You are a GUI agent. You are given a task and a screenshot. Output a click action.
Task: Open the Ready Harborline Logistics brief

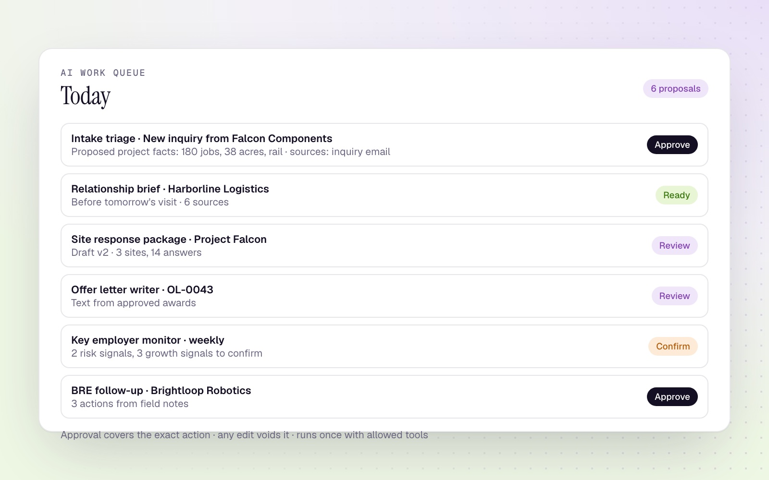click(676, 195)
